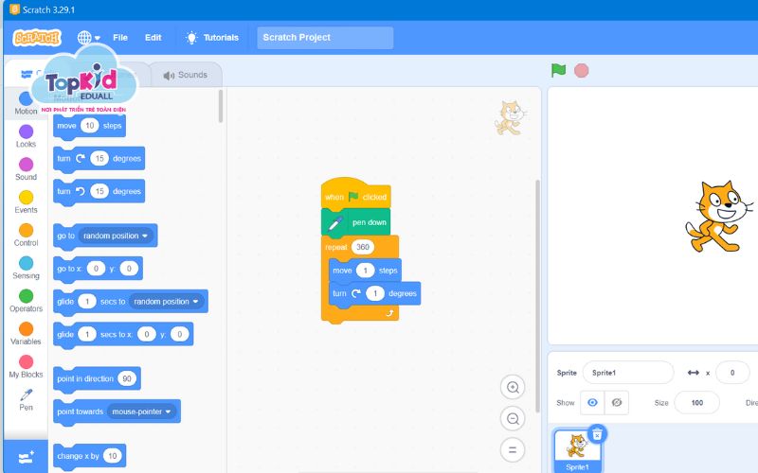The width and height of the screenshot is (758, 473).
Task: Click secs field in glide to x y block
Action: (x=87, y=335)
